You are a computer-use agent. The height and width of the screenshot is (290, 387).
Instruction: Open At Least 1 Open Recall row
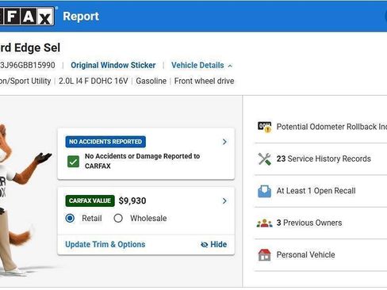click(320, 191)
